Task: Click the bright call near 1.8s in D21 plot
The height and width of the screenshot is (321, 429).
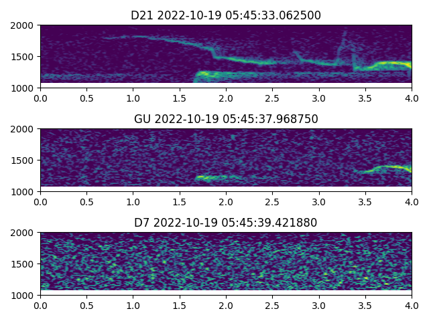Action: pyautogui.click(x=208, y=74)
